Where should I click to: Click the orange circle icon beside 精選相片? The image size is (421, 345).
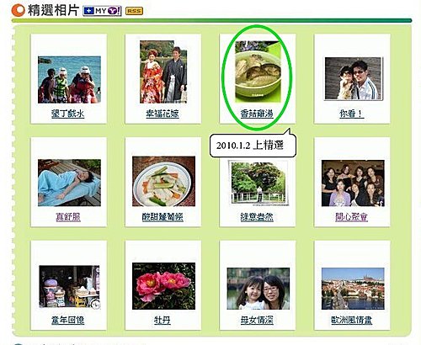[19, 10]
